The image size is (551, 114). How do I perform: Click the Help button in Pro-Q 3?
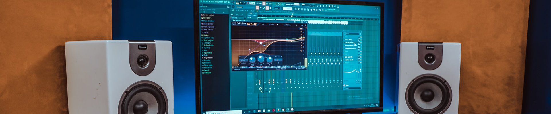click(x=302, y=25)
